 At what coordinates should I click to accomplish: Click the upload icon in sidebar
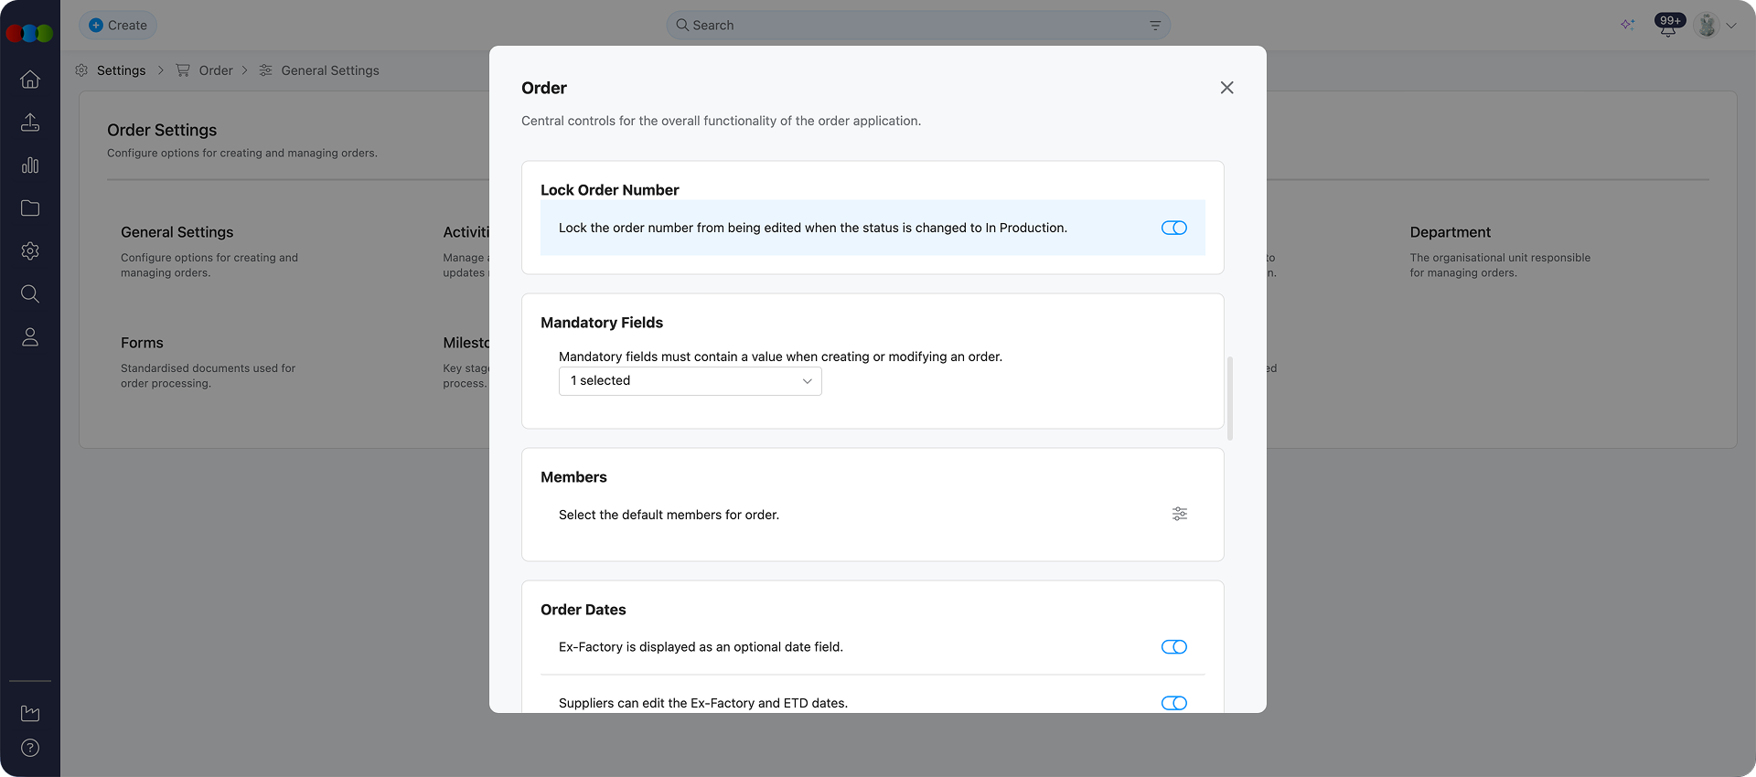pyautogui.click(x=30, y=122)
